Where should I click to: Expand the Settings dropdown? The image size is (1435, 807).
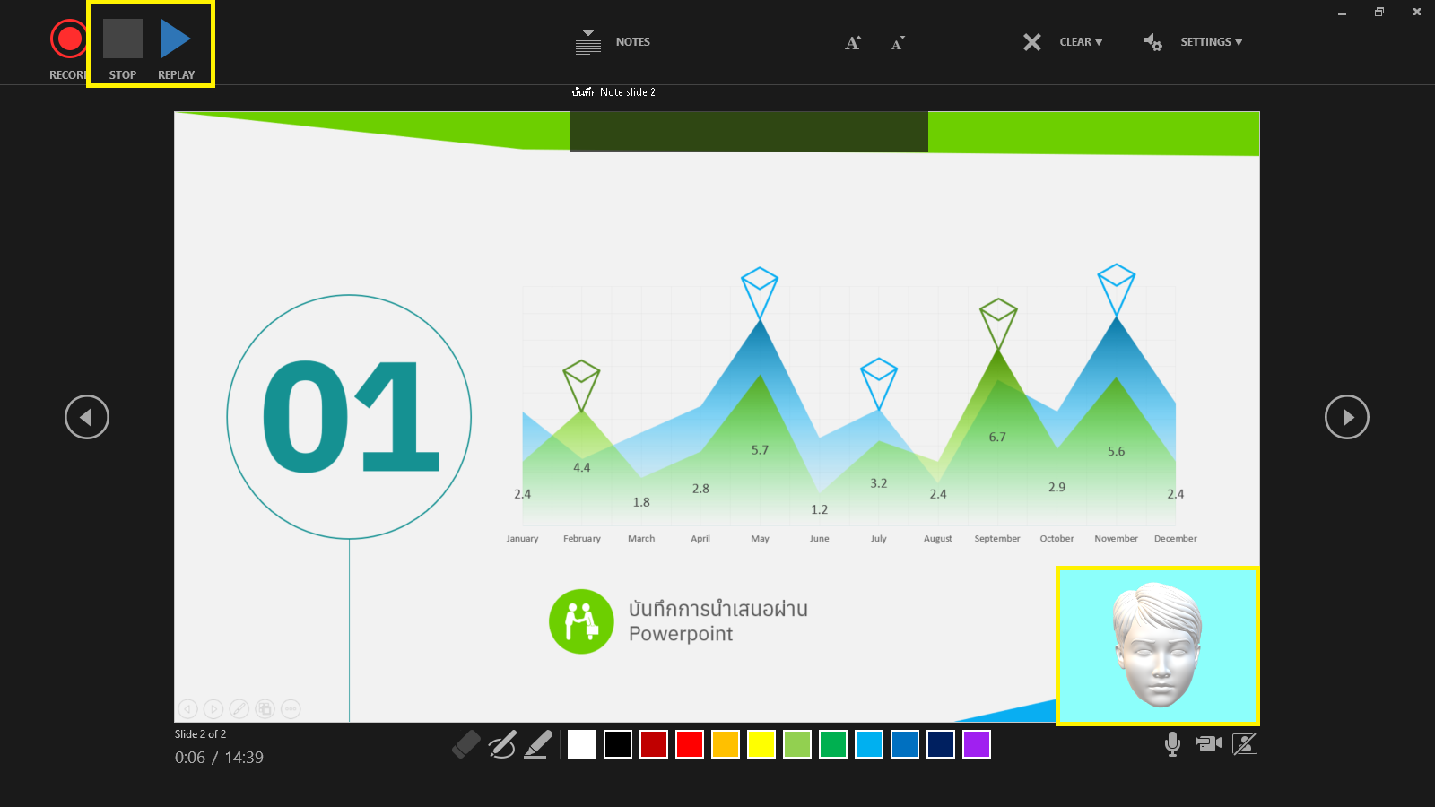(1211, 41)
